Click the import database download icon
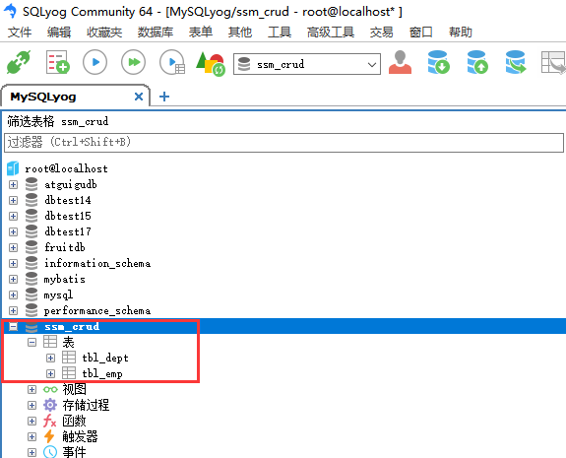This screenshot has height=458, width=566. pyautogui.click(x=439, y=62)
